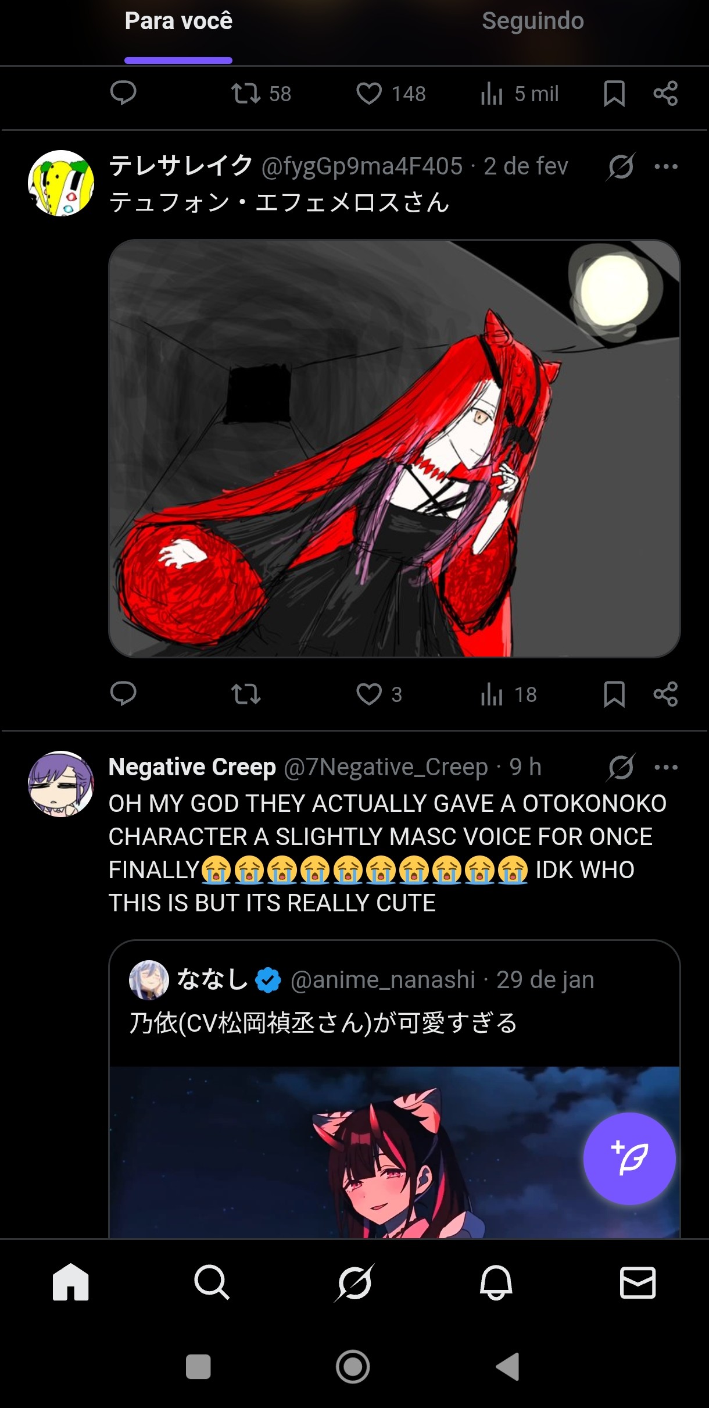The height and width of the screenshot is (1408, 709).
Task: Share the テレサレイク post
Action: (x=665, y=694)
